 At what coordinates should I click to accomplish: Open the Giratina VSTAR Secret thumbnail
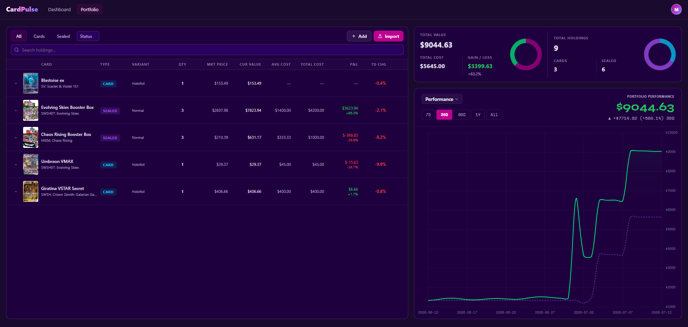tap(31, 191)
